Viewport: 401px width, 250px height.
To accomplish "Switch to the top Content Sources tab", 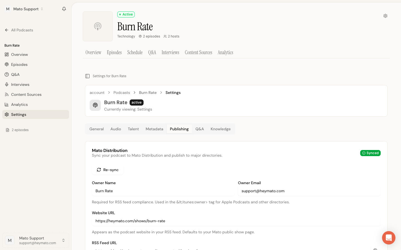I will (x=199, y=52).
